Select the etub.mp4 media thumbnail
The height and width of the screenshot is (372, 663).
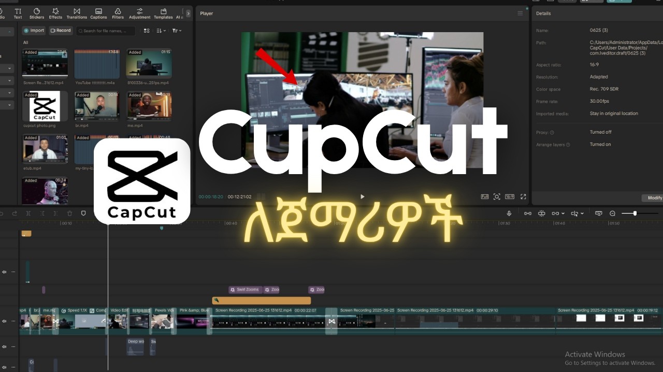tap(45, 149)
